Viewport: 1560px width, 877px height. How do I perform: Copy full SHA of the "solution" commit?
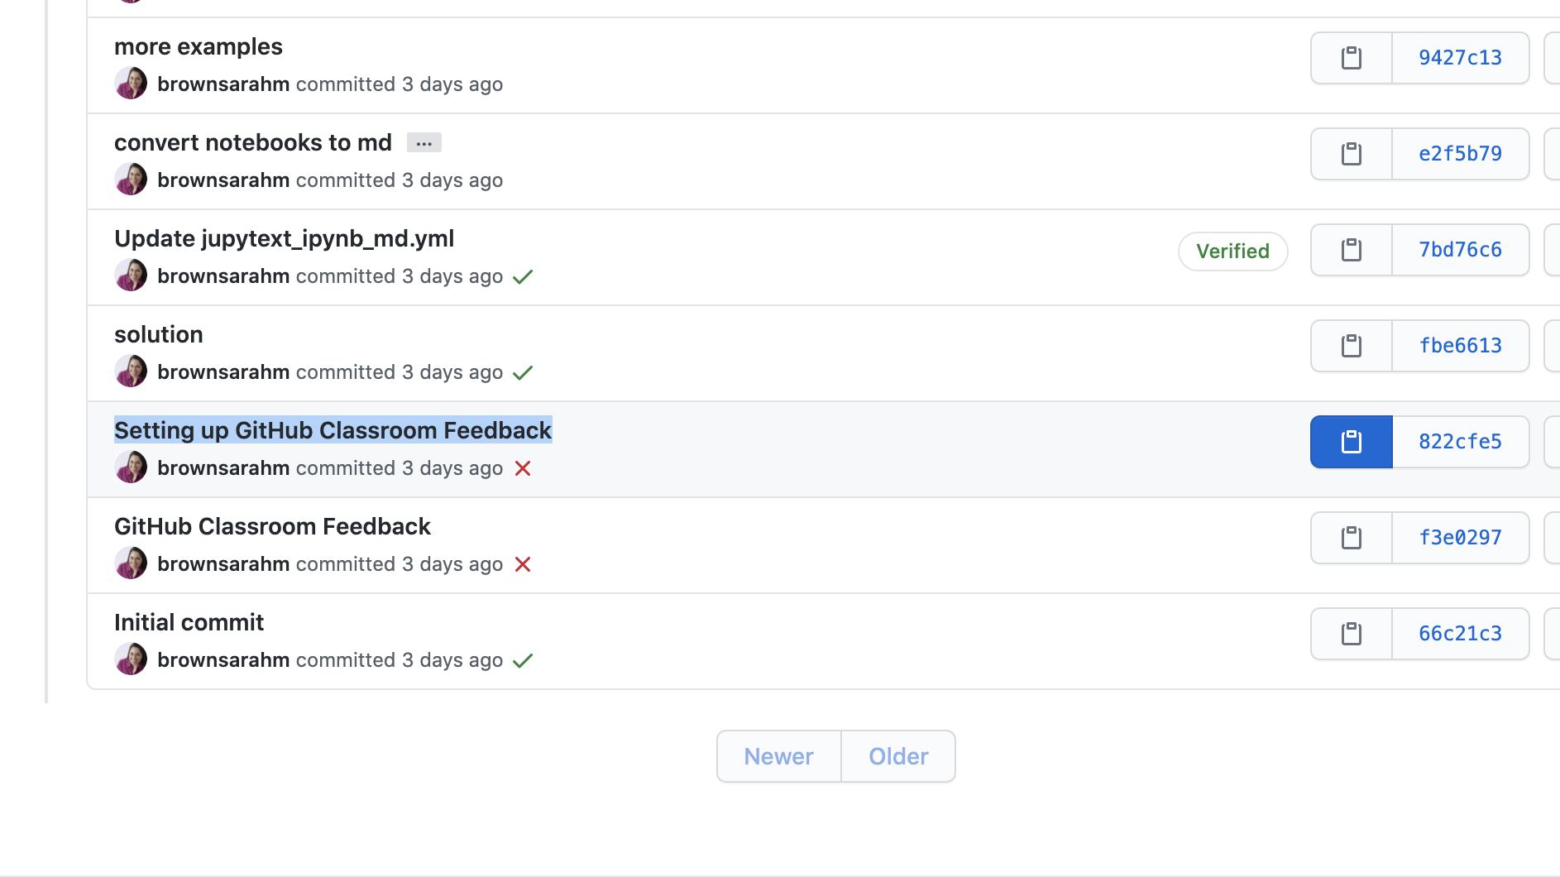(x=1350, y=345)
